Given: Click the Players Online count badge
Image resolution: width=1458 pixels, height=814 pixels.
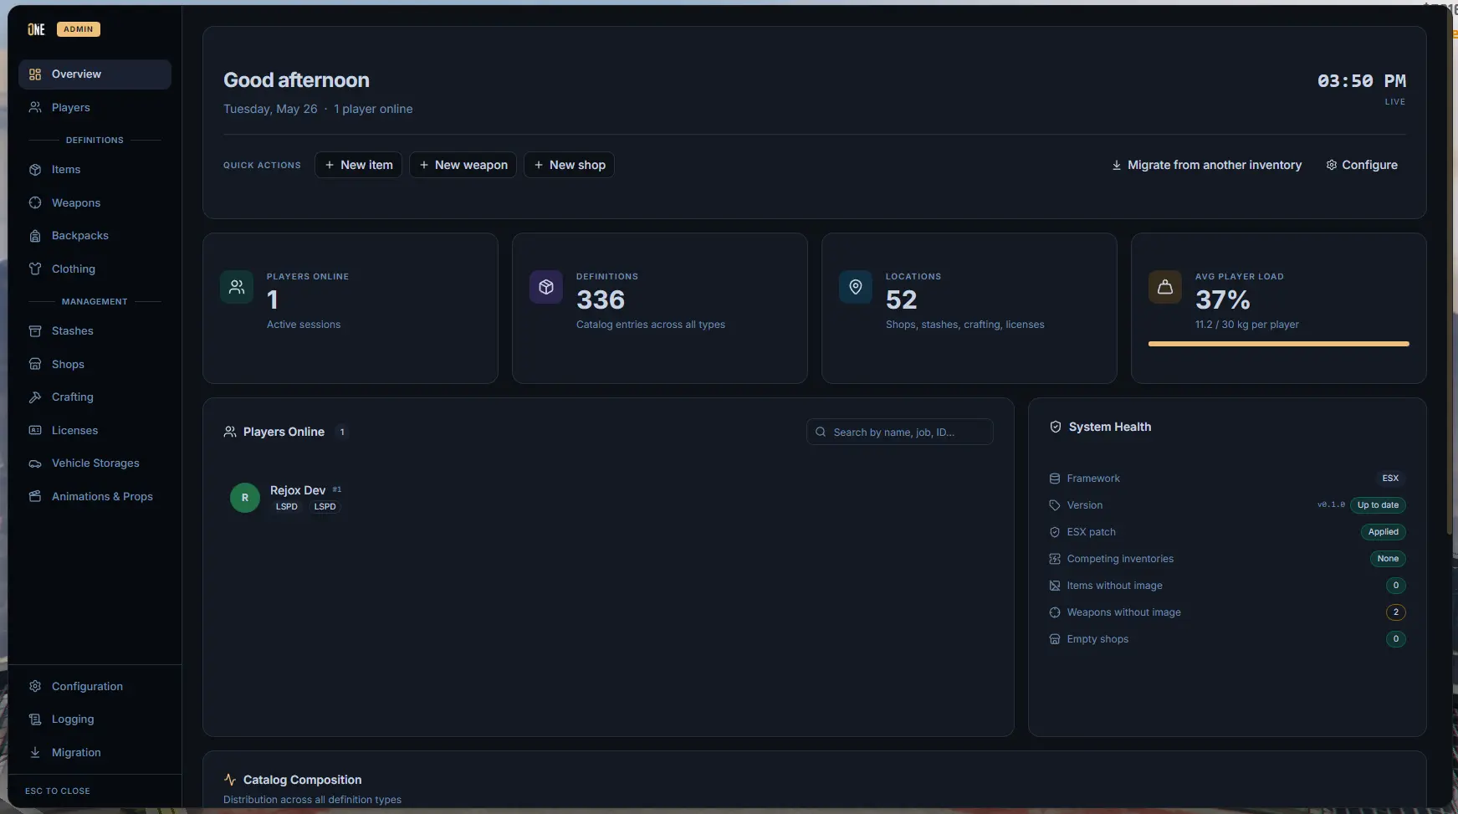Looking at the screenshot, I should click(342, 433).
